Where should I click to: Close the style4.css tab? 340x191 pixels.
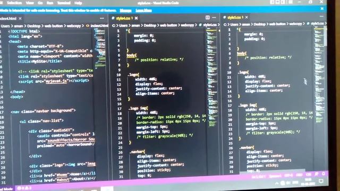pos(136,18)
